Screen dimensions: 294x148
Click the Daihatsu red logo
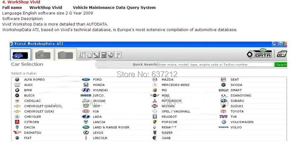point(17,133)
